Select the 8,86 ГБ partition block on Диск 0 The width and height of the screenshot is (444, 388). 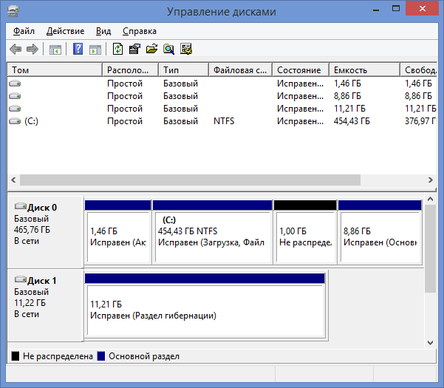tap(380, 232)
